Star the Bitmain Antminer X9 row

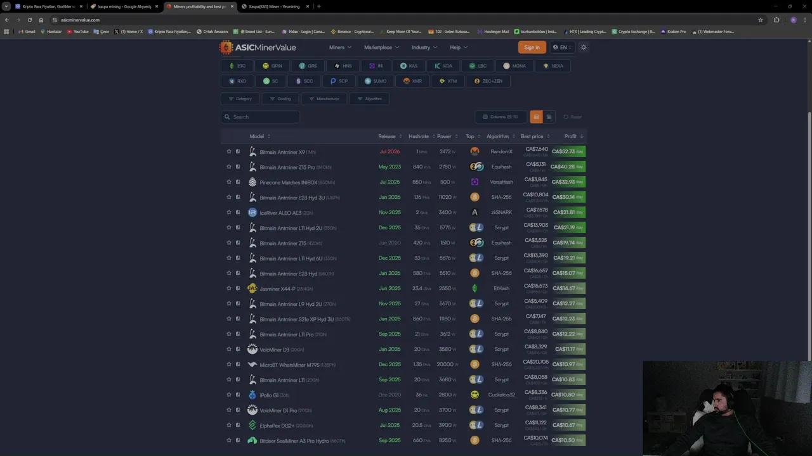tap(229, 151)
